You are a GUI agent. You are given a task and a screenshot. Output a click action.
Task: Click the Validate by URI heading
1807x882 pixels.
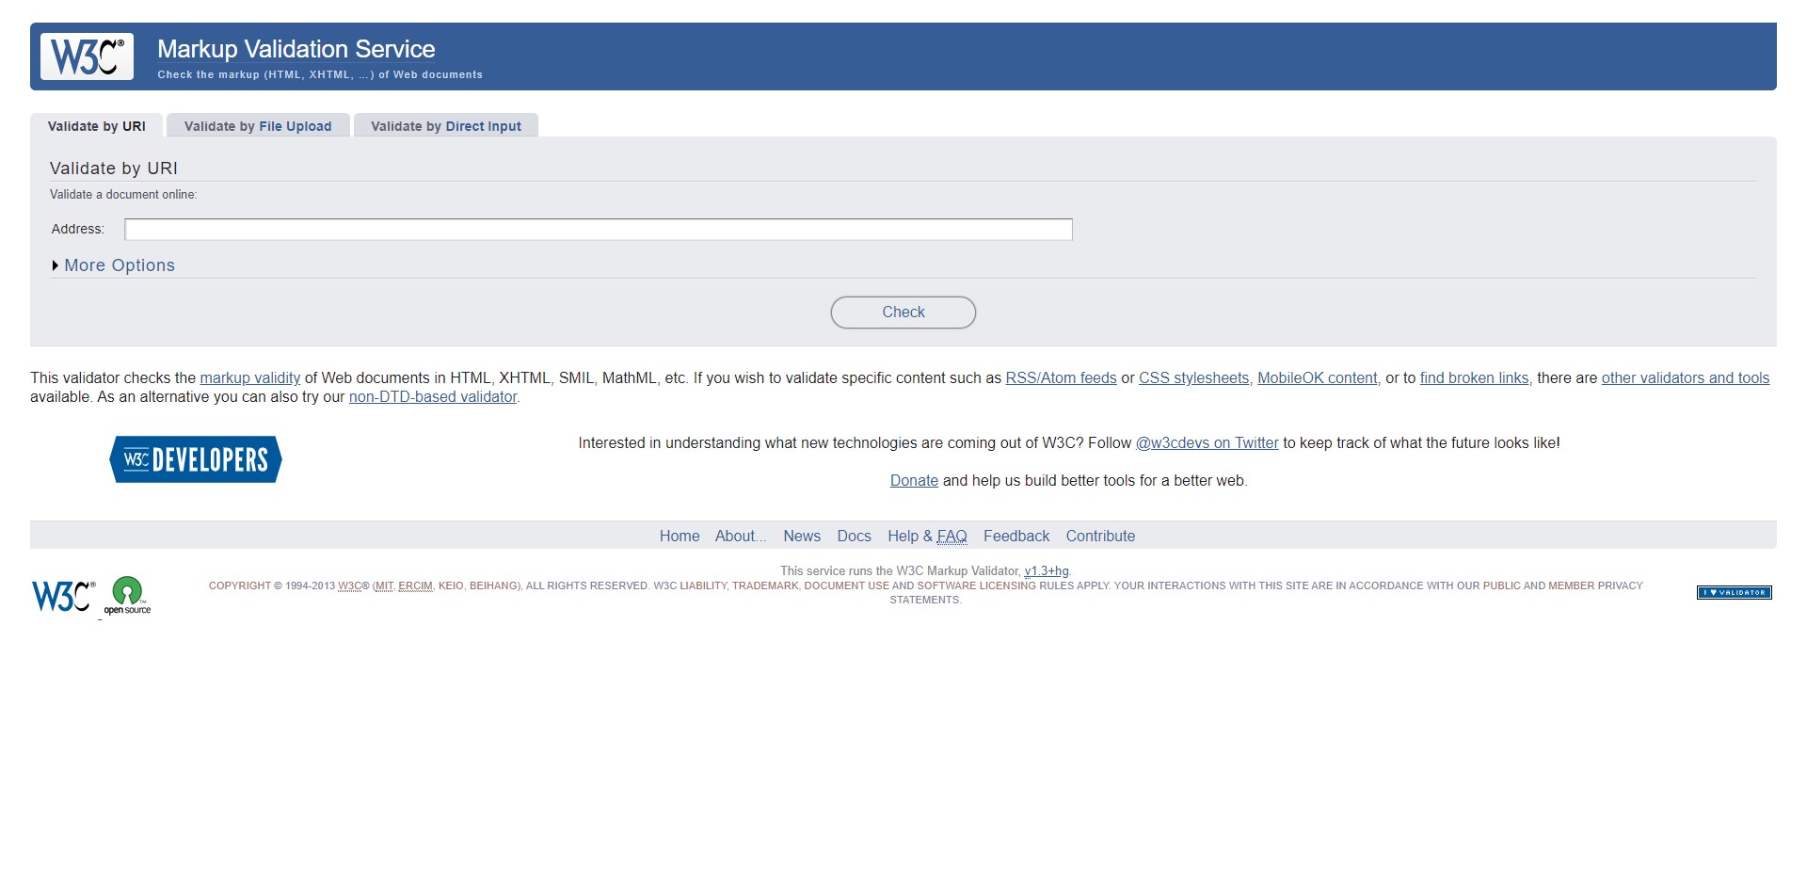[114, 168]
